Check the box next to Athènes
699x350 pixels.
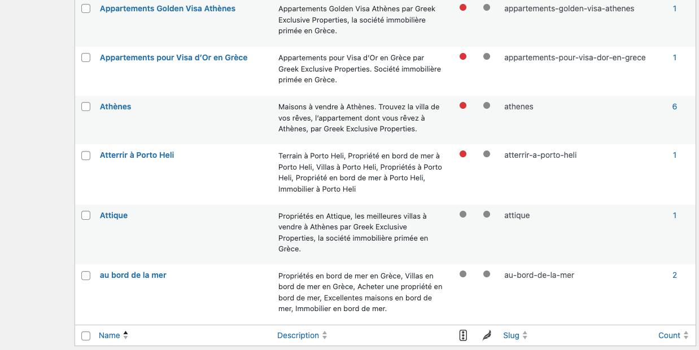coord(86,107)
